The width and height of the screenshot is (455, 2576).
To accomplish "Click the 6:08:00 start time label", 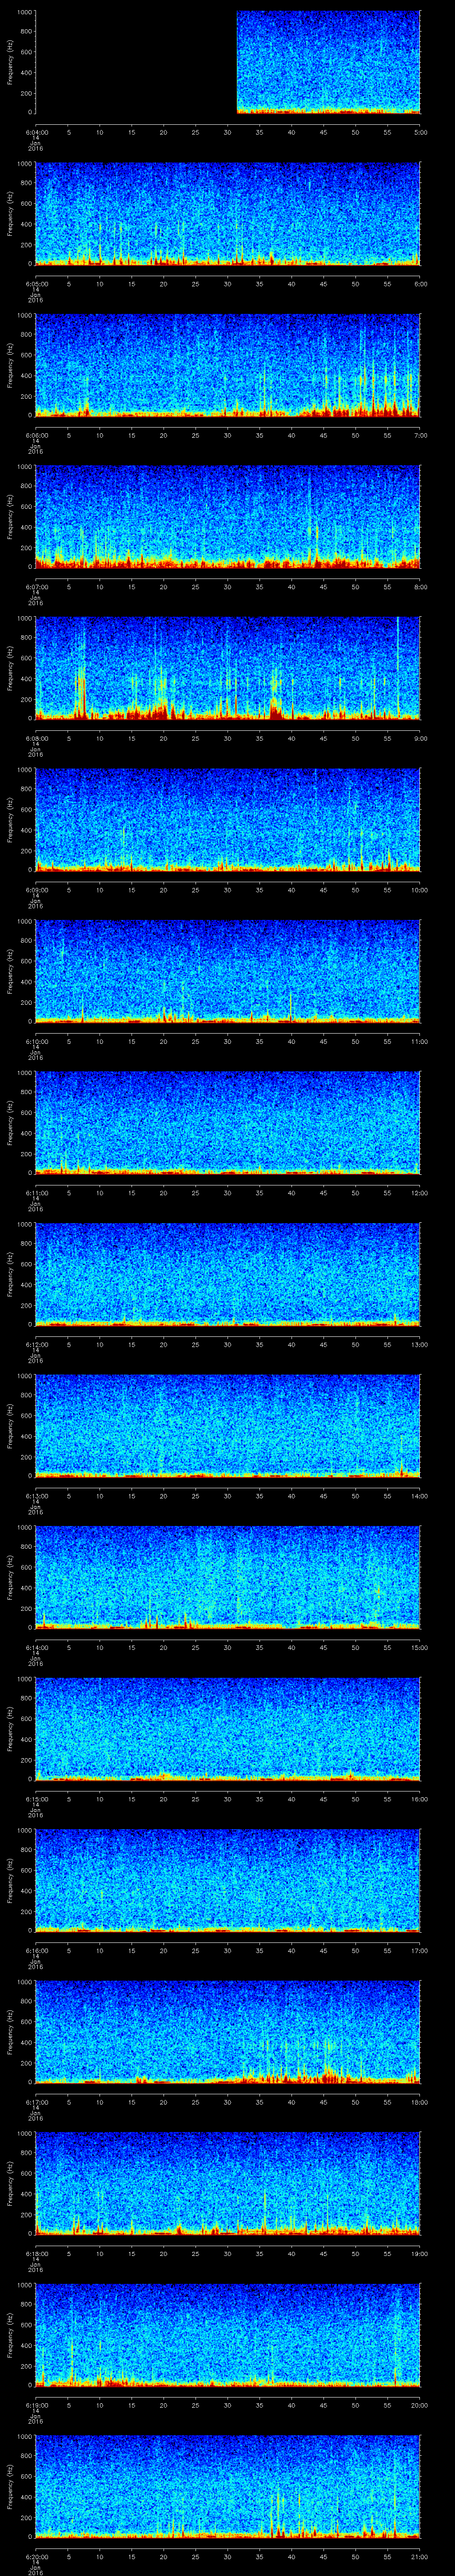I will click(35, 738).
